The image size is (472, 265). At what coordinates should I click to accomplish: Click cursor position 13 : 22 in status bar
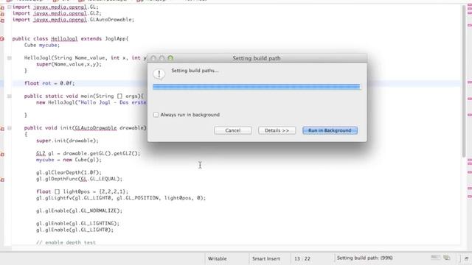click(x=302, y=258)
